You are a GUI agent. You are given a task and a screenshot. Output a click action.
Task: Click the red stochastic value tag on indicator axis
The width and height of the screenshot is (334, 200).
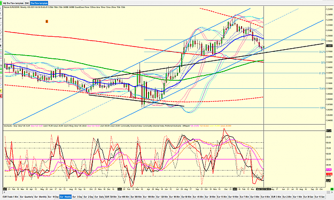pyautogui.click(x=329, y=174)
